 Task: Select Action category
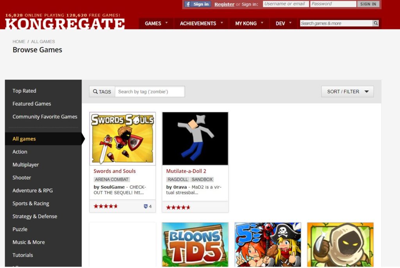(20, 152)
